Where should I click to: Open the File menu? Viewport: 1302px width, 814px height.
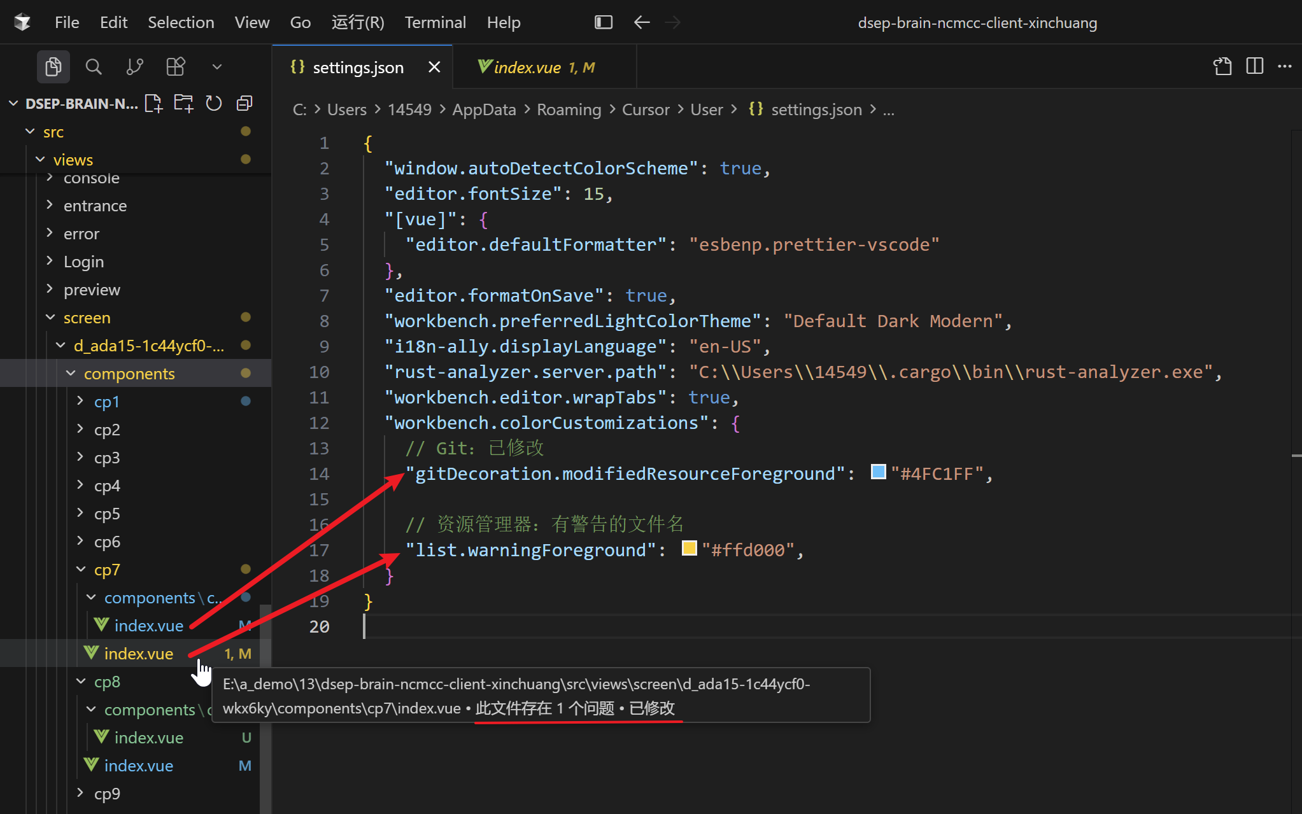[67, 22]
